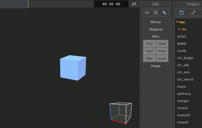This screenshot has width=202, height=128.
Task: Expand the Mirror section
Action: [x=156, y=22]
